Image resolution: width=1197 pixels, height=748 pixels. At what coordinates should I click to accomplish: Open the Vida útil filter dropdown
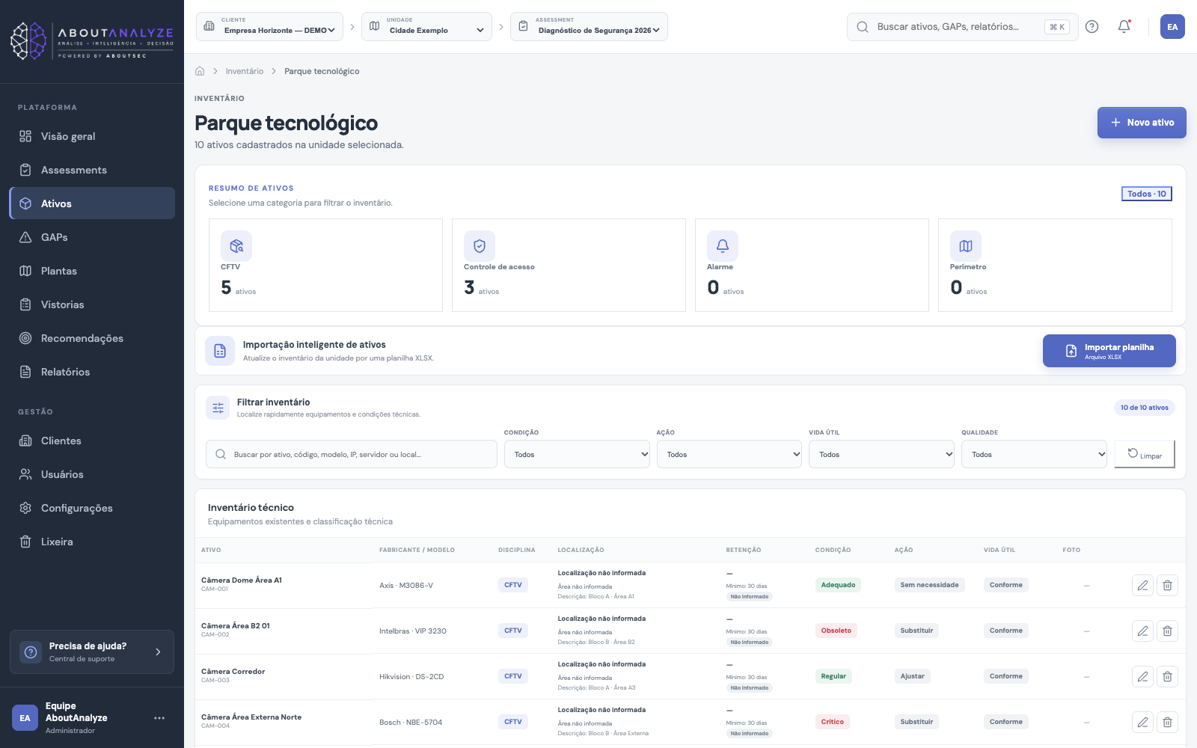881,454
